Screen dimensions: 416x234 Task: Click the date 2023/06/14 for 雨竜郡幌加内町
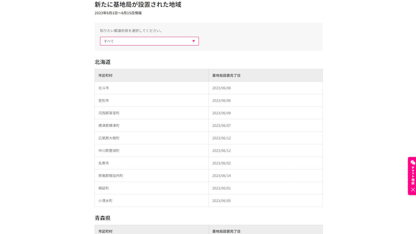point(221,175)
